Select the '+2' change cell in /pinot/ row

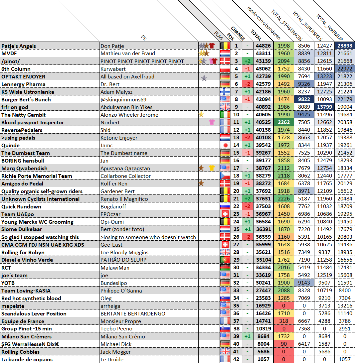pos(248,61)
